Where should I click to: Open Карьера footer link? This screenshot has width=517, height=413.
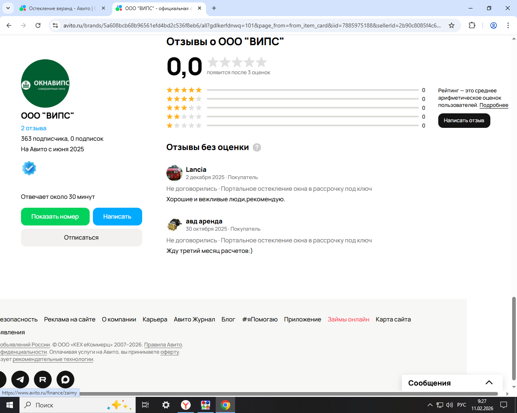[155, 319]
